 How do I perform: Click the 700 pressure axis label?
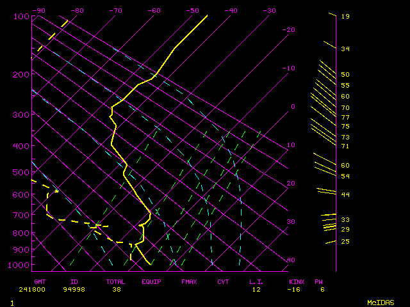pos(21,216)
